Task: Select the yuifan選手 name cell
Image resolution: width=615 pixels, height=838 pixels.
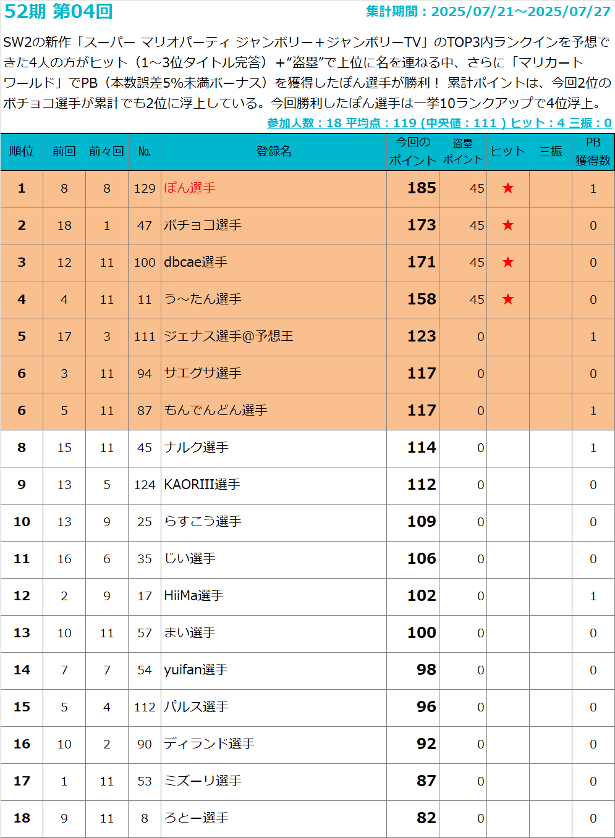Action: [196, 670]
